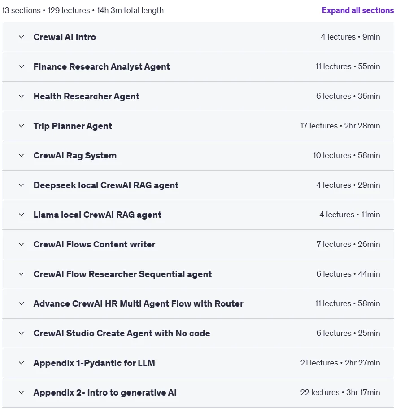Open Appendix 2- Intro to generative AI title
This screenshot has width=396, height=409.
point(105,392)
